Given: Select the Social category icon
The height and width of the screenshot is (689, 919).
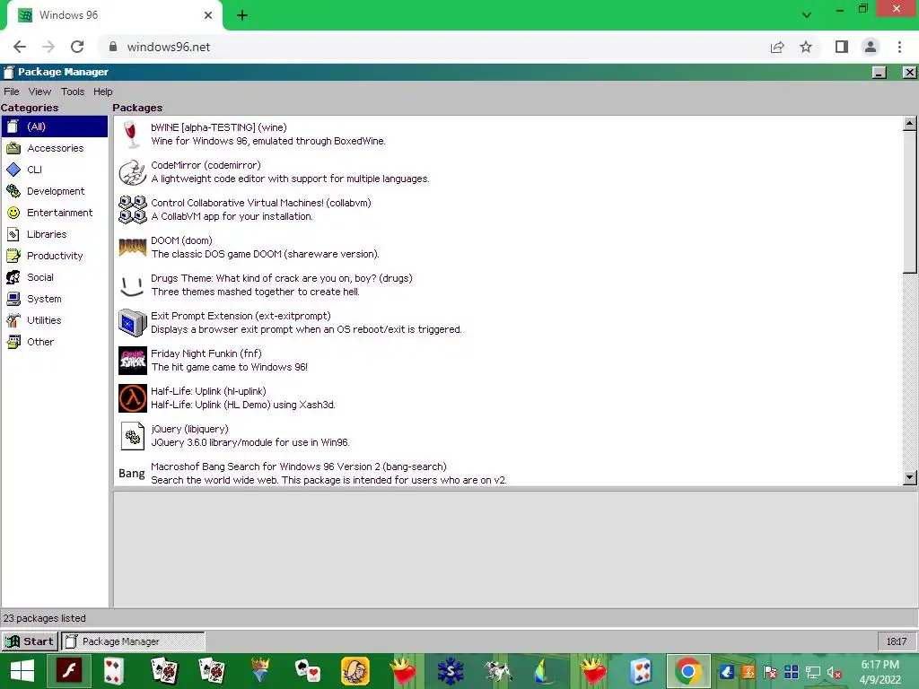Looking at the screenshot, I should click(x=13, y=277).
